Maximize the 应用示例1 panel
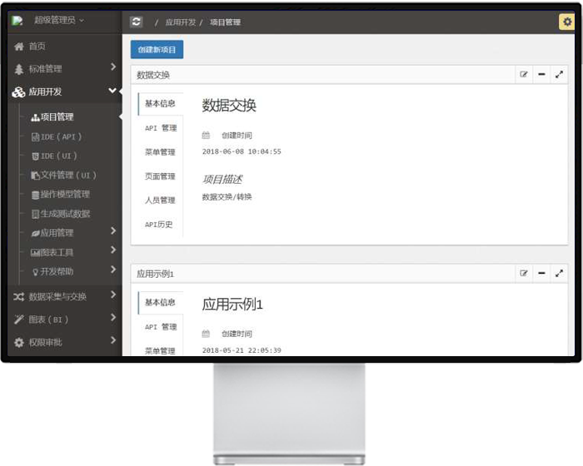 (559, 273)
